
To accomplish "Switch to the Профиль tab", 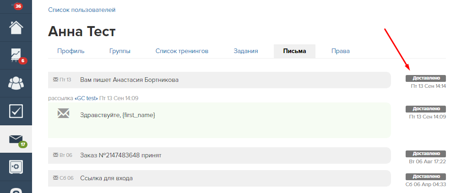I will (71, 51).
